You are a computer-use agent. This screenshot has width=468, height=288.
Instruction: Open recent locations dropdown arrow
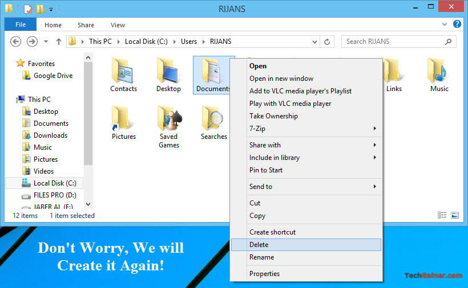tap(46, 42)
